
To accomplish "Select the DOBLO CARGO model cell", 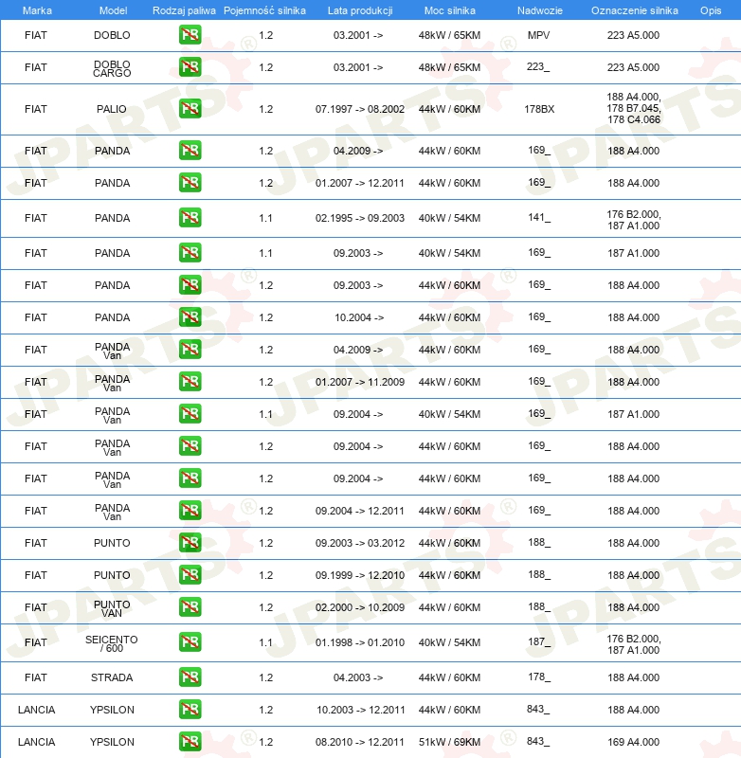I will point(112,68).
